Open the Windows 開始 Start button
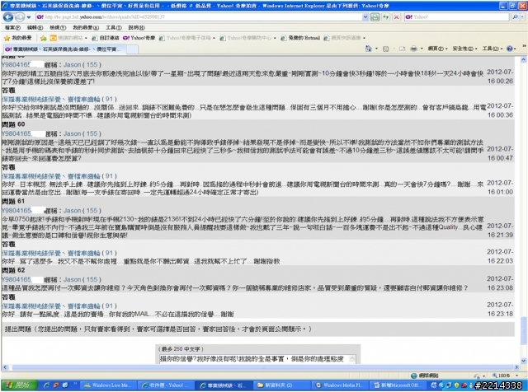This screenshot has height=392, width=528. click(18, 385)
